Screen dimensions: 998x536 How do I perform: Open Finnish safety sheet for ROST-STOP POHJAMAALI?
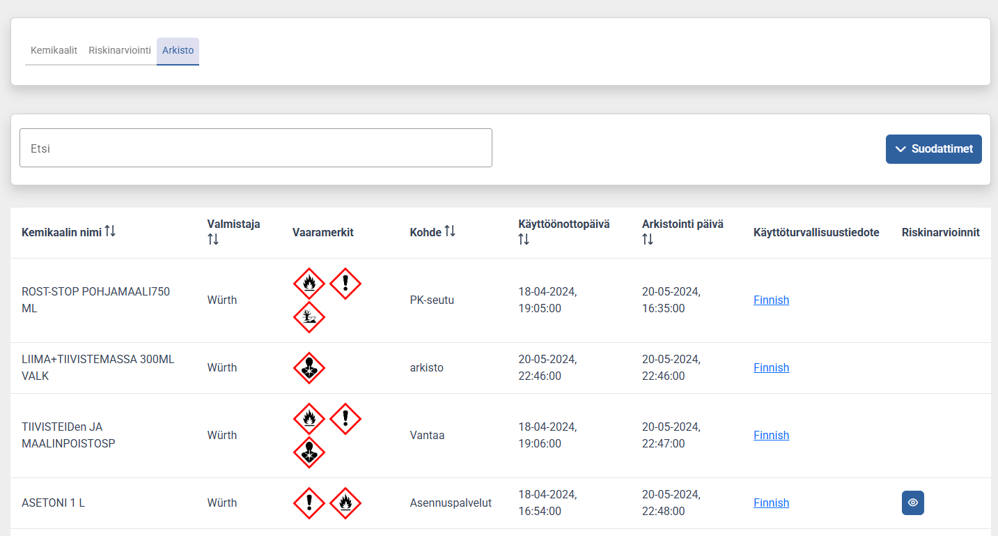pyautogui.click(x=771, y=300)
